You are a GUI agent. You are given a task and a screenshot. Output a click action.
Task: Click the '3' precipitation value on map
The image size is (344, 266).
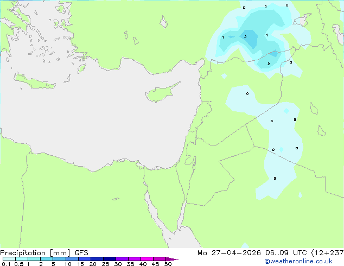click(245, 36)
